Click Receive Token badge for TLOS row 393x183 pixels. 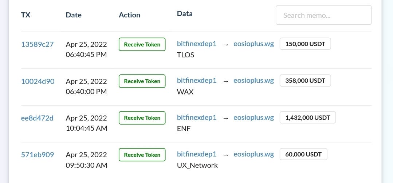pyautogui.click(x=142, y=44)
